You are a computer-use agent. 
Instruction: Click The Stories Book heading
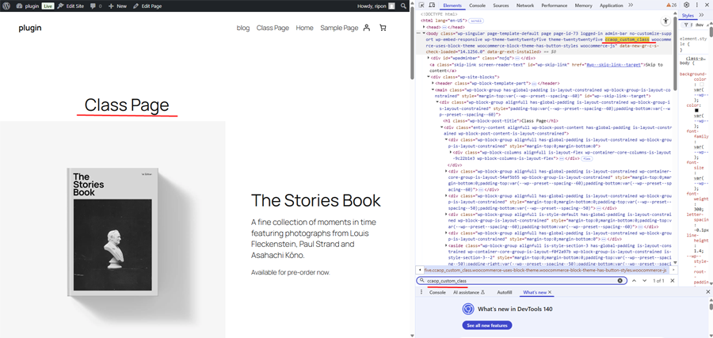pos(316,200)
